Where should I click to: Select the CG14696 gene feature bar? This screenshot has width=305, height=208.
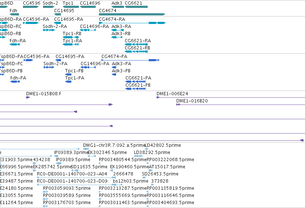pos(88,7)
